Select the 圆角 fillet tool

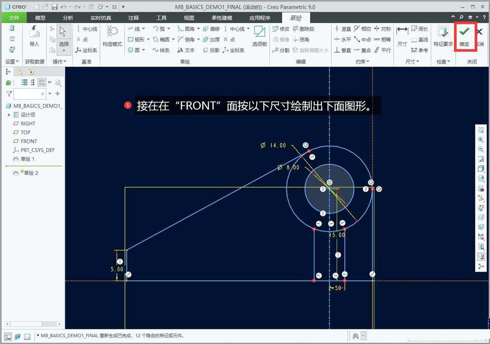(186, 29)
